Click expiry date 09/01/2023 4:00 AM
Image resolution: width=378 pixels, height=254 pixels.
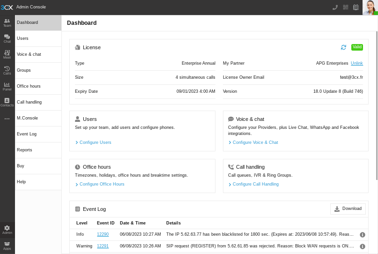pyautogui.click(x=196, y=91)
